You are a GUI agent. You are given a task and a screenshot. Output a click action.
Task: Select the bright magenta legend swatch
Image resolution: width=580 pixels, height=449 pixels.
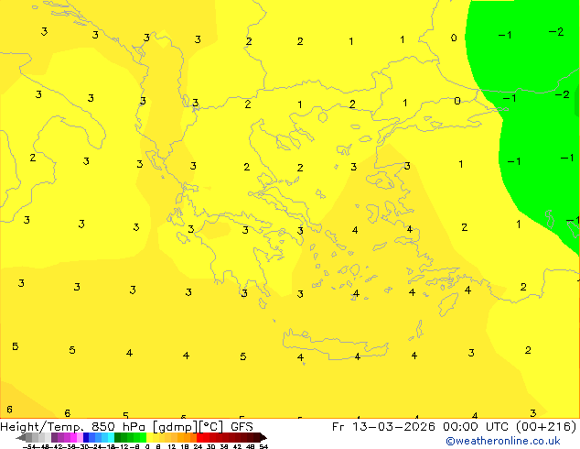(73, 437)
